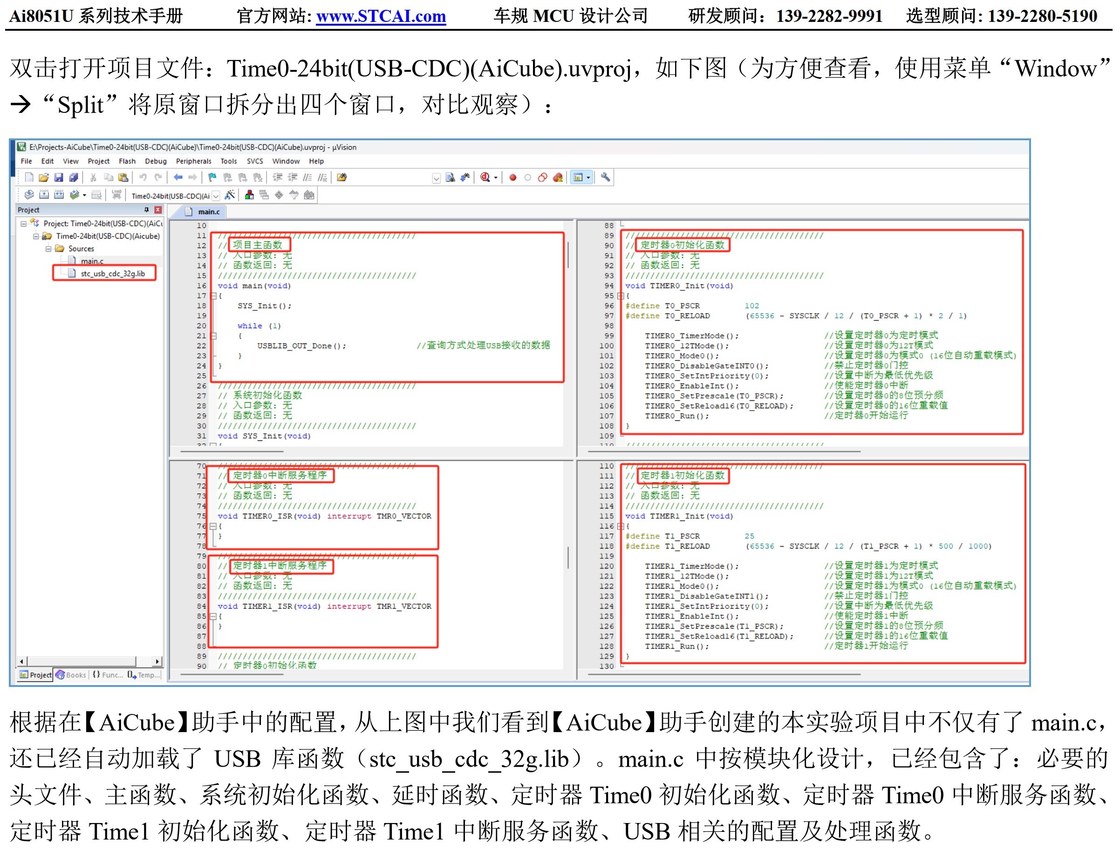
Task: Click the Redo arrow icon
Action: (x=158, y=177)
